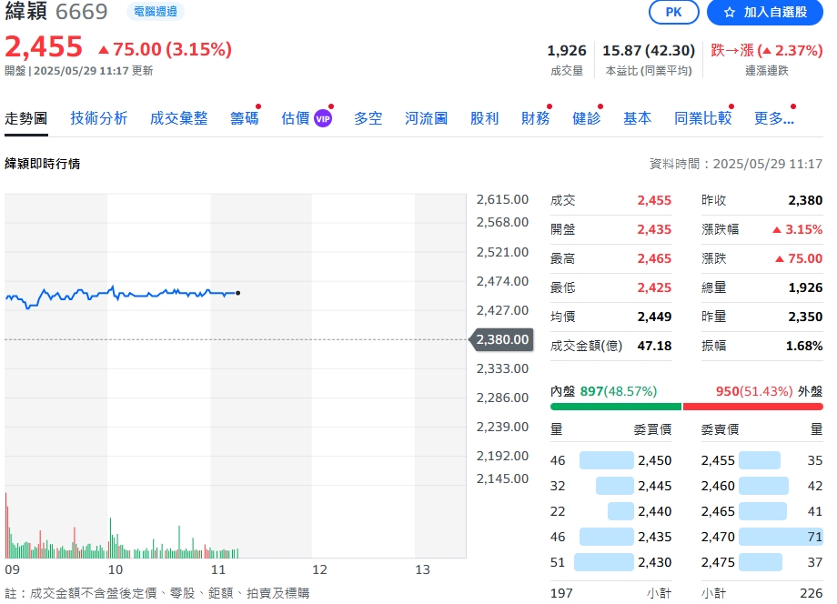The height and width of the screenshot is (604, 837).
Task: Open the 股利 tab
Action: point(485,118)
